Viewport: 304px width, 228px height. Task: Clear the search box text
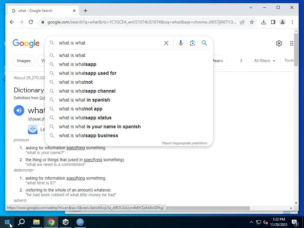click(166, 43)
